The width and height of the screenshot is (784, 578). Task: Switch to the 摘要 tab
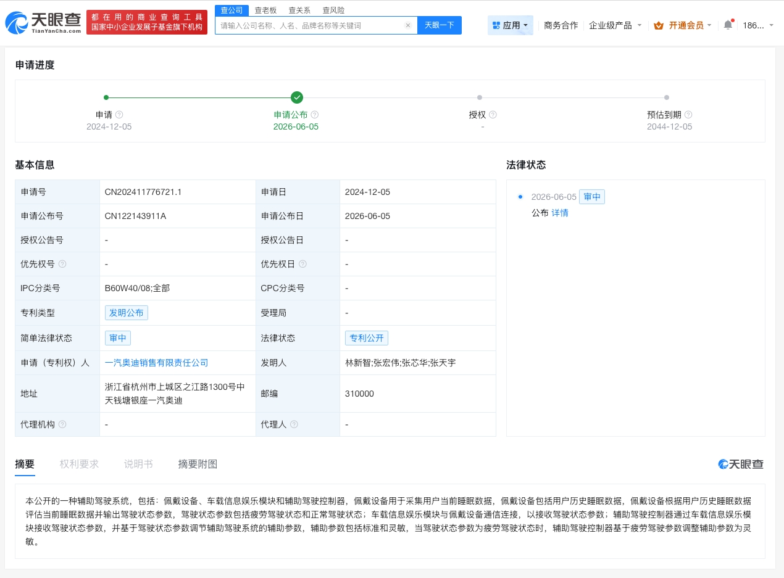(x=25, y=464)
